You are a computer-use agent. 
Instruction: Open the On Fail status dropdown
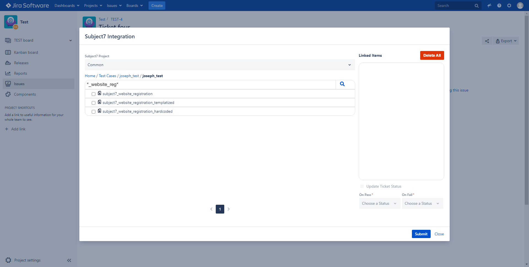coord(422,204)
